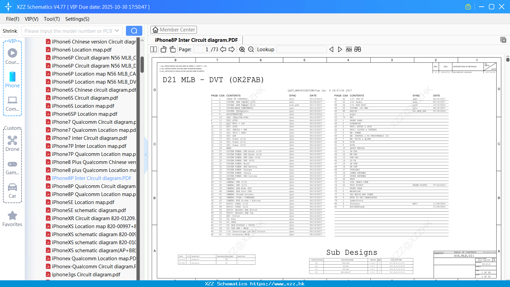510x287 pixels.
Task: Click the model number search field
Action: 68,31
